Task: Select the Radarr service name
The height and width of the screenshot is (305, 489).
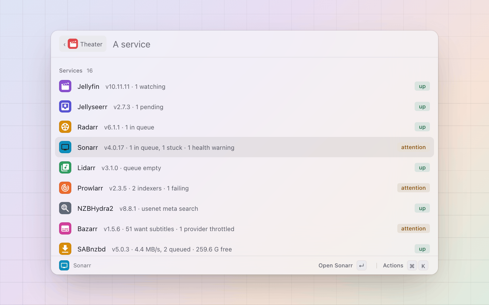Action: [88, 127]
